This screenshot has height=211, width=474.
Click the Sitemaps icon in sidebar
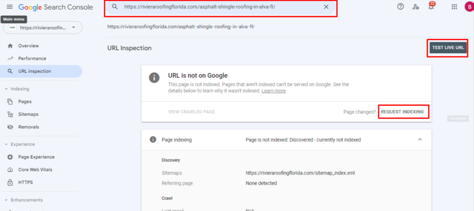coord(10,114)
